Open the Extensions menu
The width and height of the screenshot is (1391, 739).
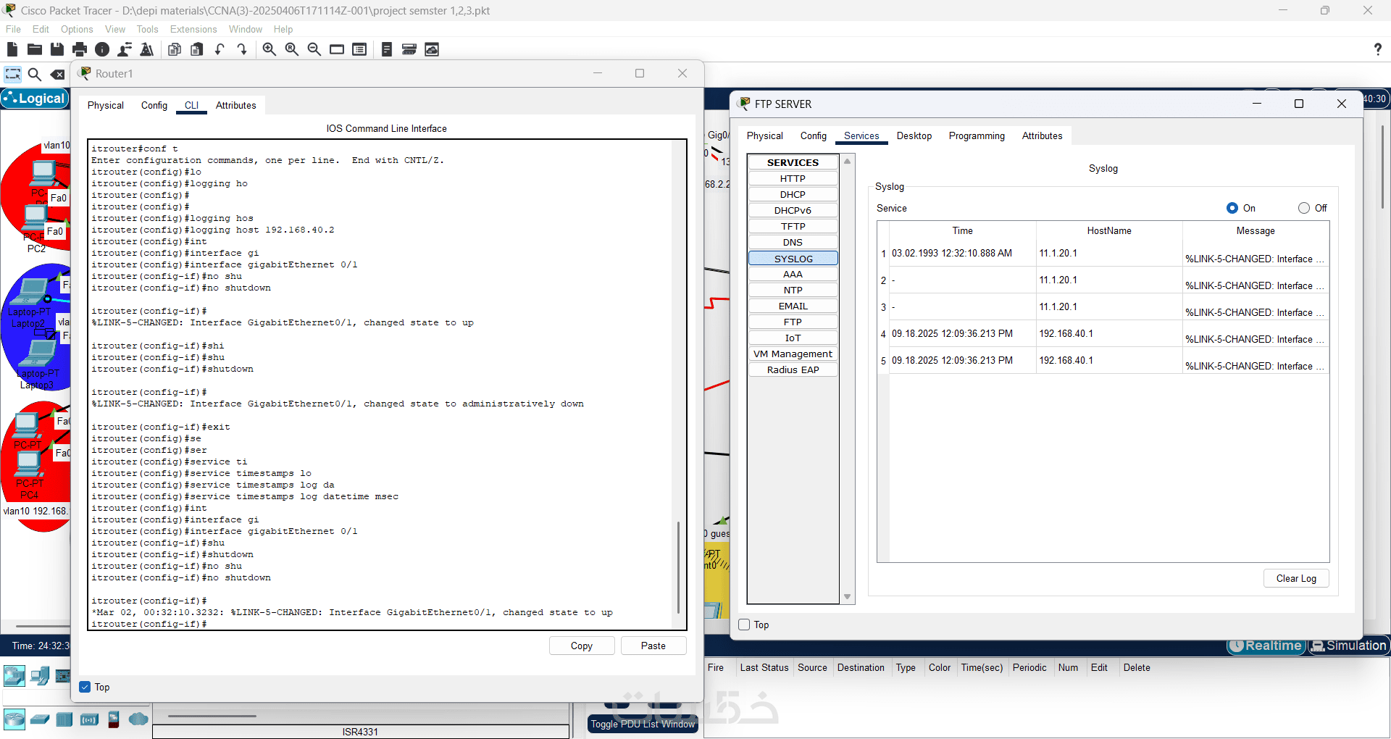pyautogui.click(x=193, y=29)
